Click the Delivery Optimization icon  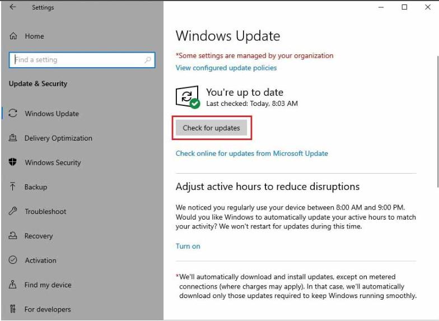tap(13, 138)
